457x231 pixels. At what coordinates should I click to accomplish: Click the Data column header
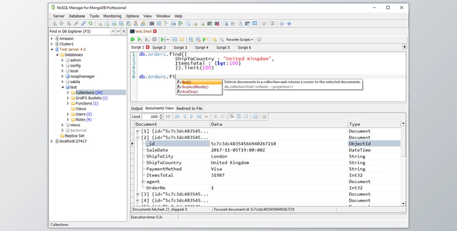coord(279,124)
